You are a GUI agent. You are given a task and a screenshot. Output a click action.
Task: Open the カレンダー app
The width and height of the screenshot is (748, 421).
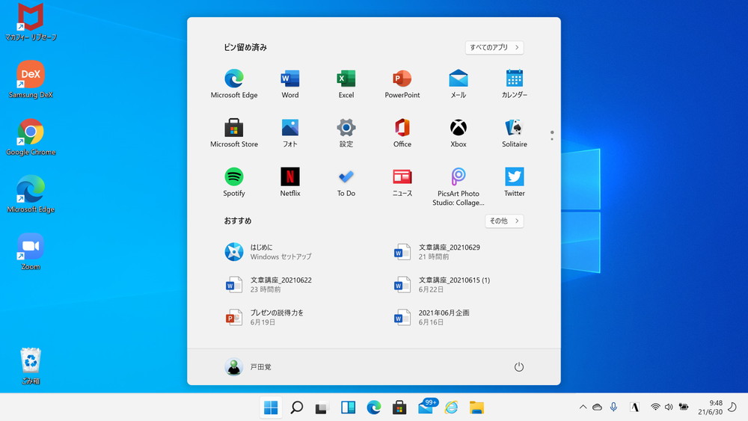(x=515, y=84)
